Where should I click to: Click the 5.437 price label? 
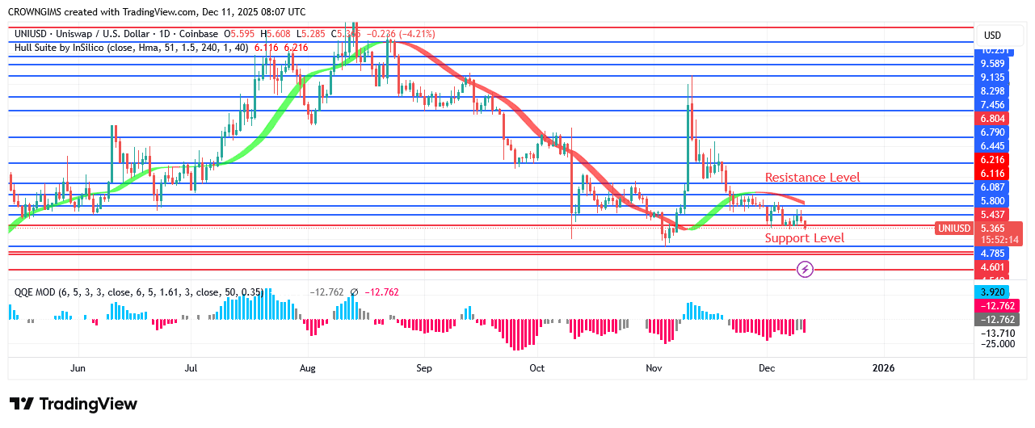(x=992, y=215)
